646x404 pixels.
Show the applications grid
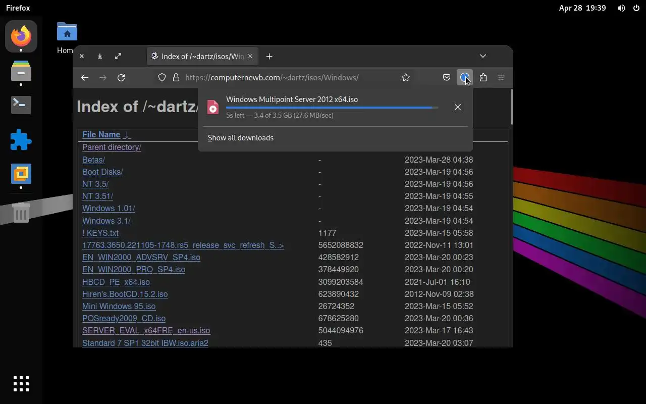21,384
